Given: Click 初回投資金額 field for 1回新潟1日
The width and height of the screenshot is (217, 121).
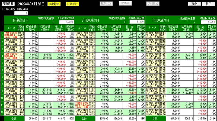Looking at the screenshot, I should click(66, 22).
